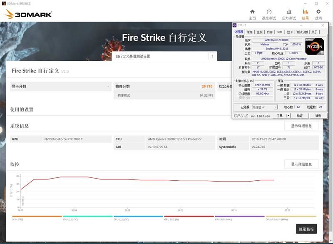Screen dimensions: 333x244
Task: Open the 工具 dropdown arrow in CPU-Z
Action: [x=288, y=115]
